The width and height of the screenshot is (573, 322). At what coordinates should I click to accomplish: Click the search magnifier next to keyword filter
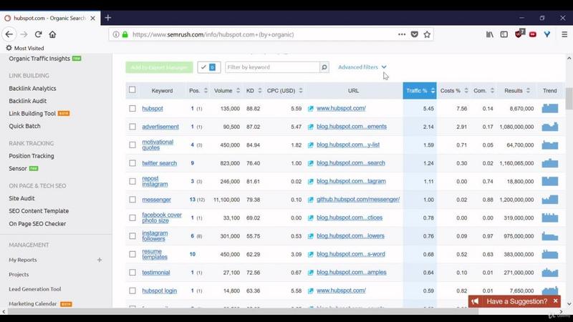click(x=324, y=67)
